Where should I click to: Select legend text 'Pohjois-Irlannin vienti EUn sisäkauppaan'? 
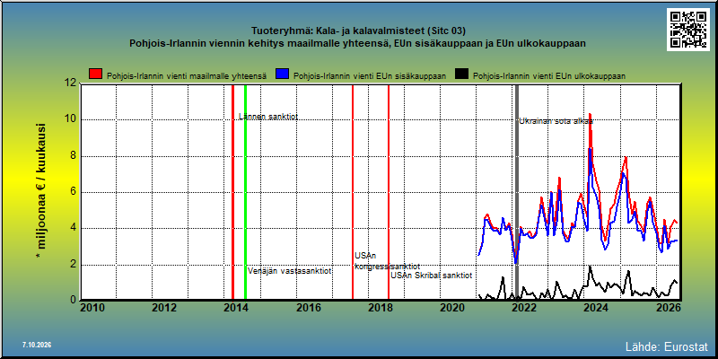click(370, 76)
